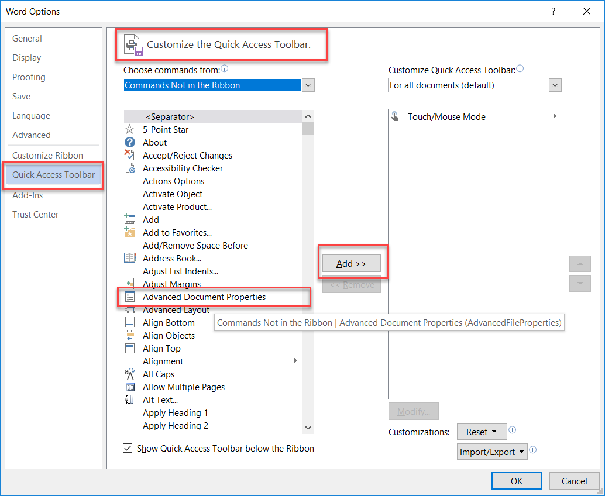This screenshot has width=605, height=496.
Task: Click the Move Up arrow button
Action: 580,264
